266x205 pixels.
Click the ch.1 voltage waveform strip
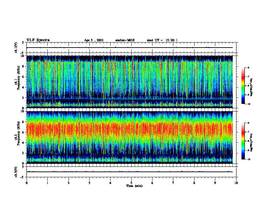point(131,48)
